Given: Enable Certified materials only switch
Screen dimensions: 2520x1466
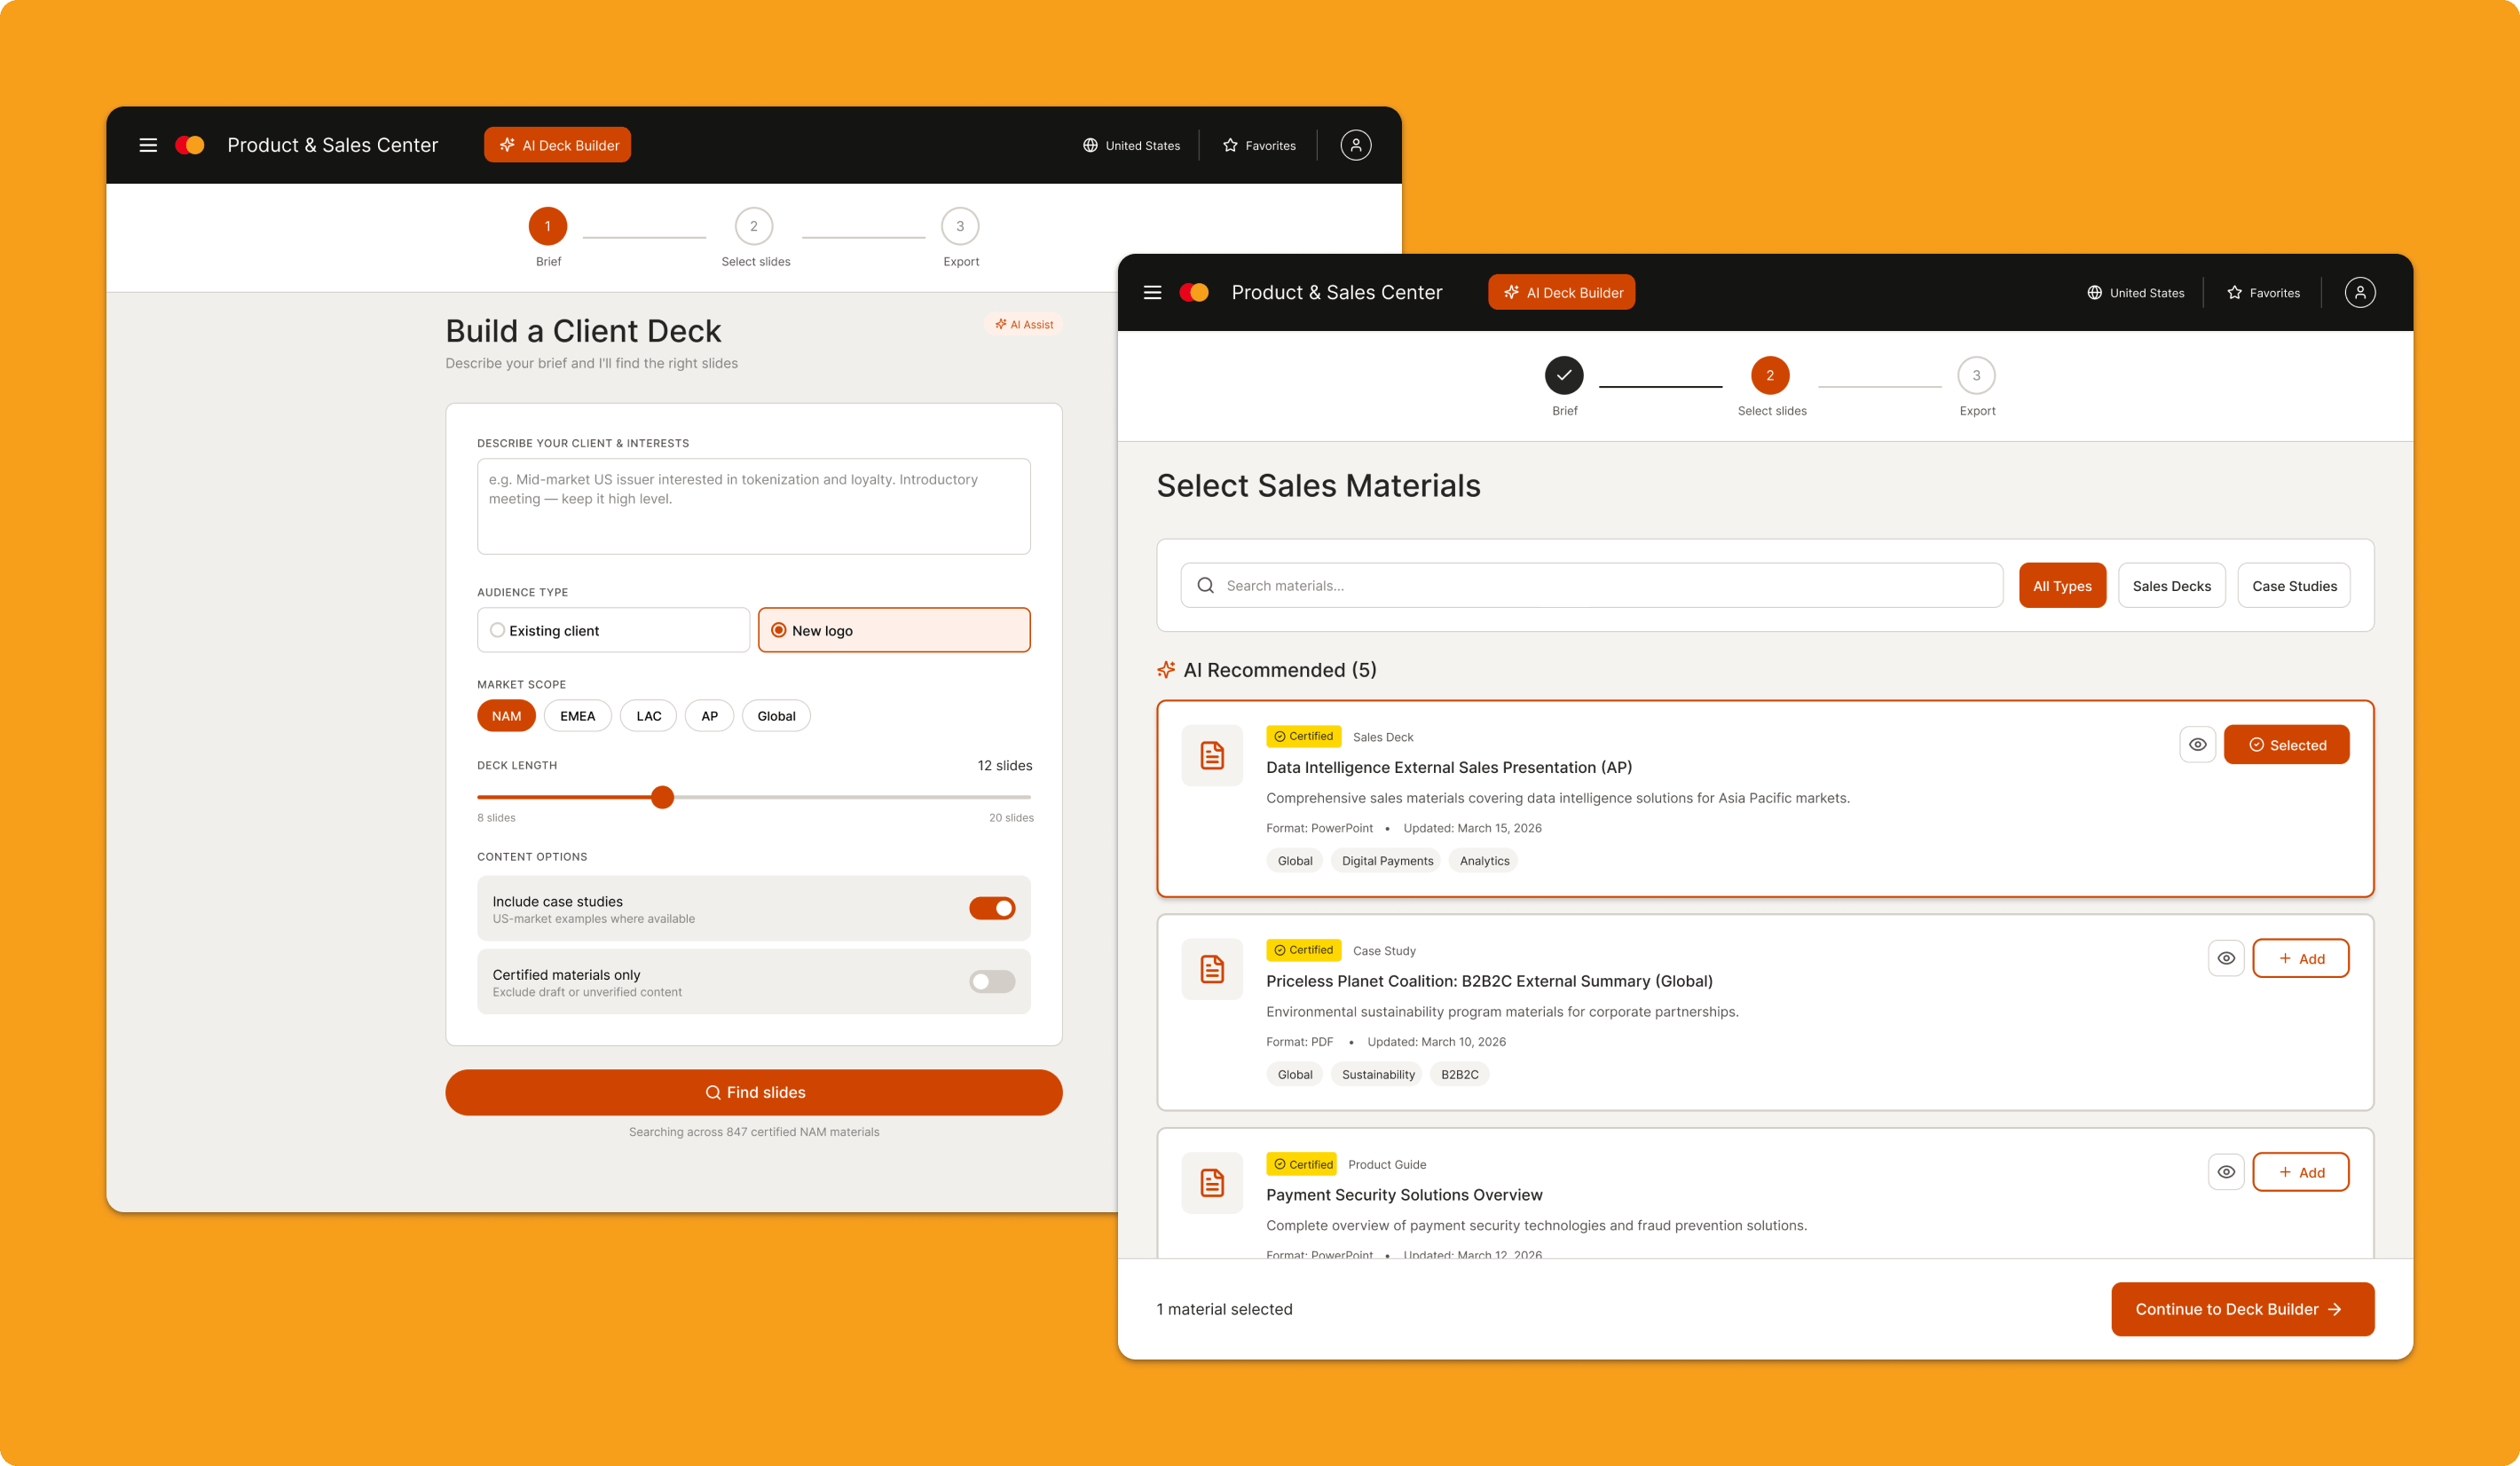Looking at the screenshot, I should point(991,981).
